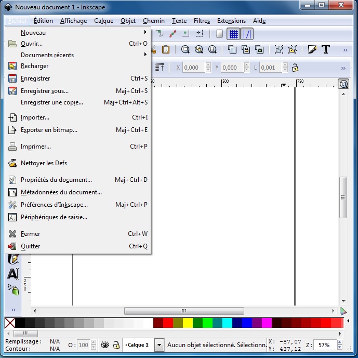
Task: Open the Affichage menu
Action: [73, 21]
